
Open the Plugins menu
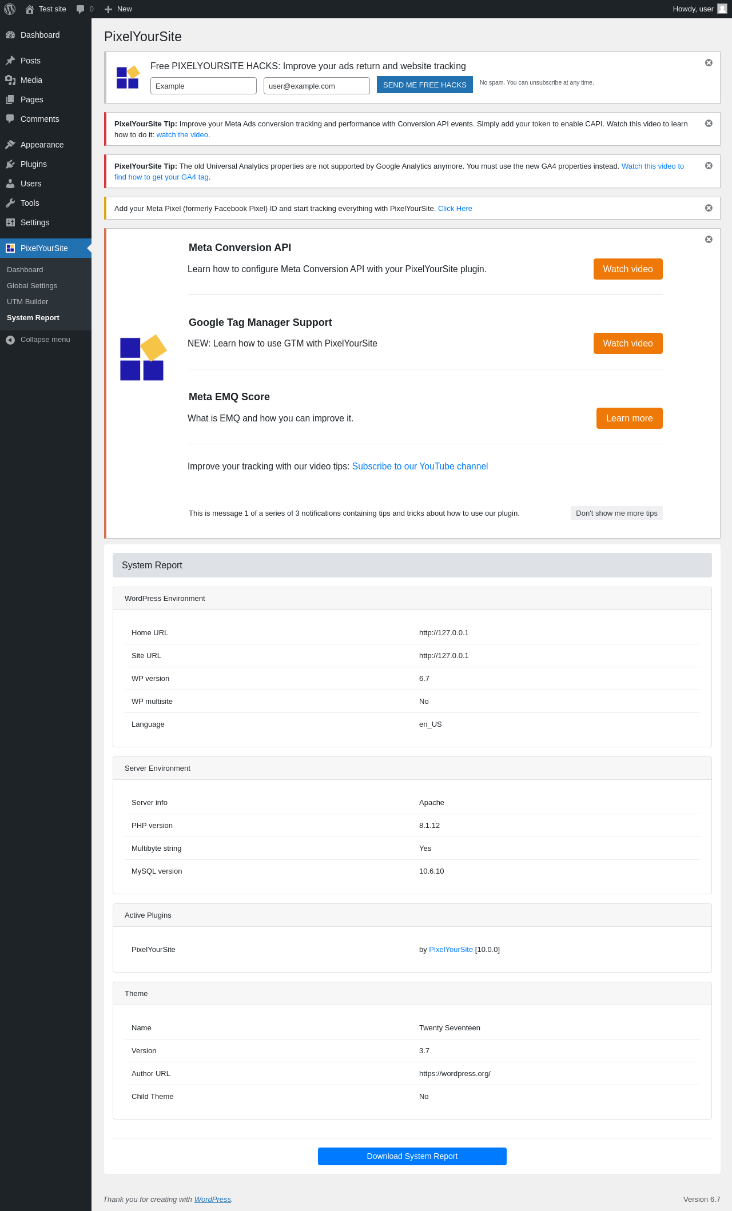coord(46,164)
